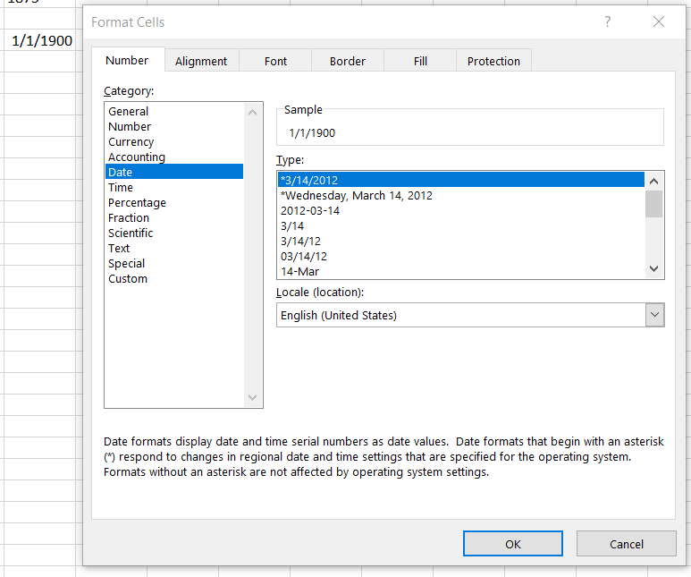Select the Text category
The image size is (691, 577).
[x=174, y=249]
